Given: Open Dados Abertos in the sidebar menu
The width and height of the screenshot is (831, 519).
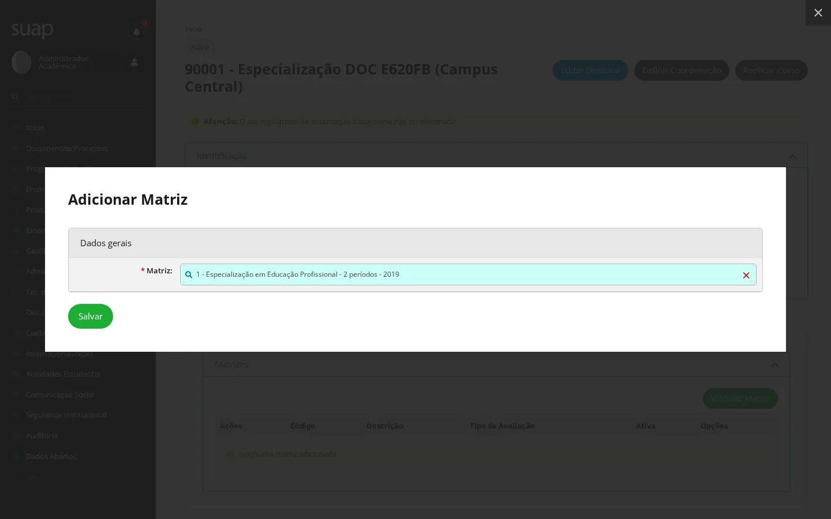Looking at the screenshot, I should coord(51,456).
